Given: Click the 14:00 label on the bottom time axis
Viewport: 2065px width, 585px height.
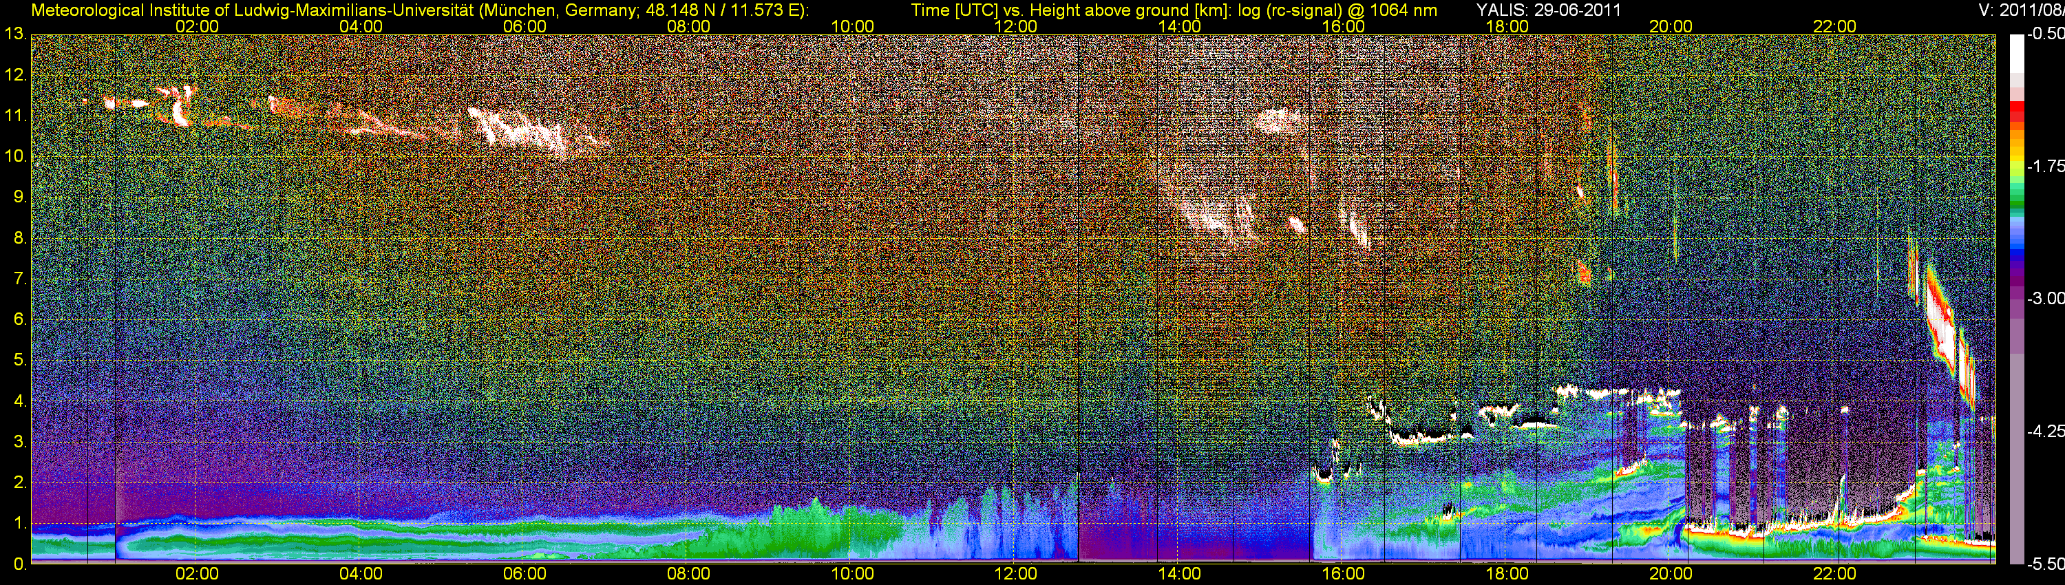Looking at the screenshot, I should click(1180, 575).
